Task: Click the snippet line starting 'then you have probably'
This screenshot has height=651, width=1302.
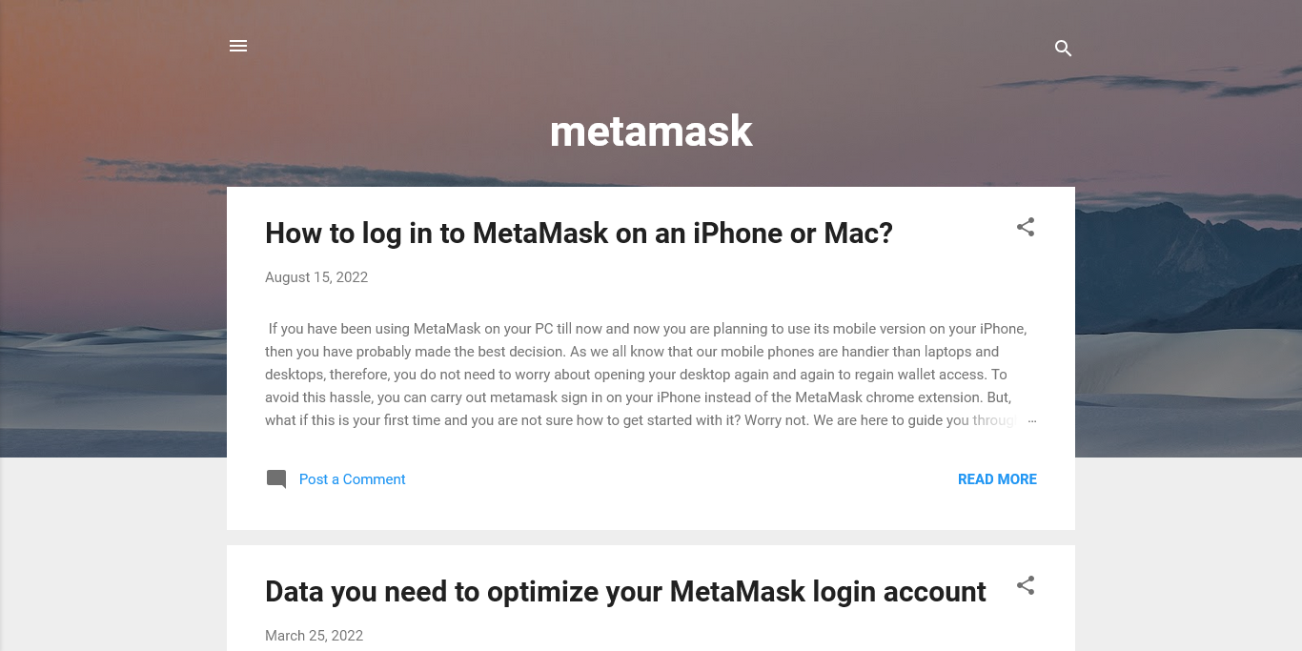Action: point(632,352)
